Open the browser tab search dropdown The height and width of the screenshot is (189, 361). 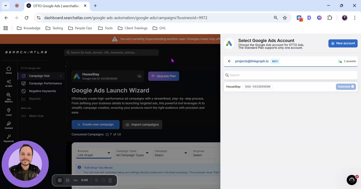click(x=6, y=6)
